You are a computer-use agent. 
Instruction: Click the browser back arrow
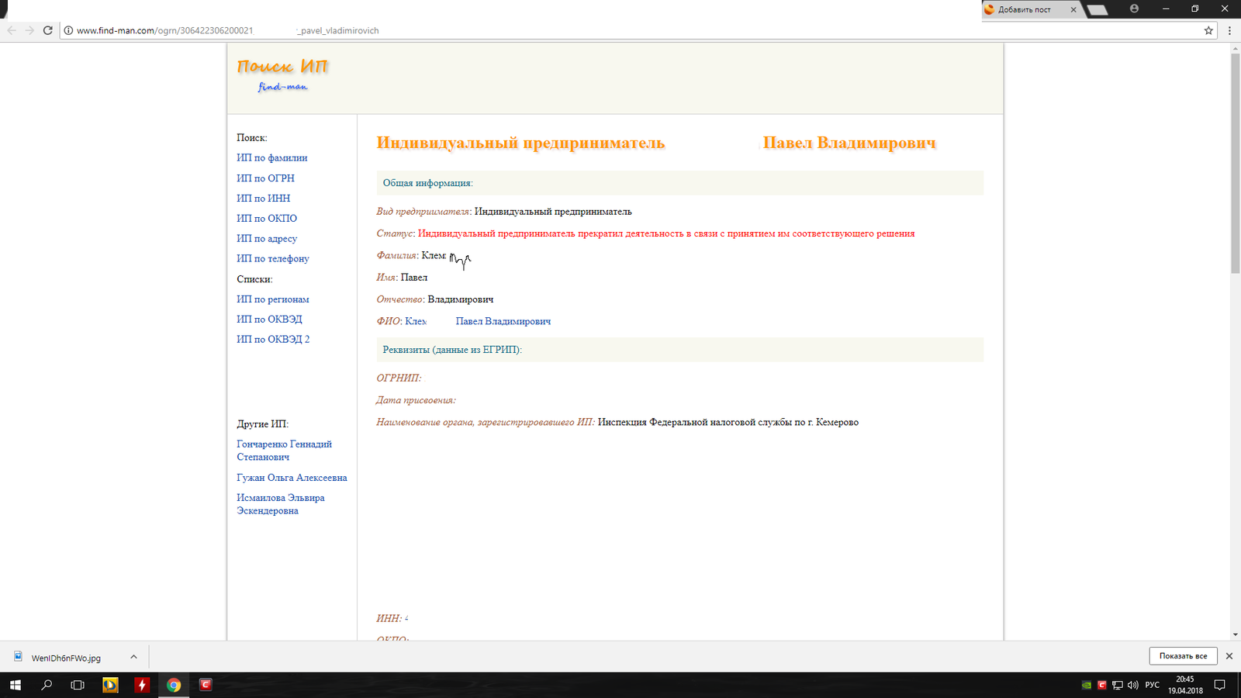pos(12,30)
